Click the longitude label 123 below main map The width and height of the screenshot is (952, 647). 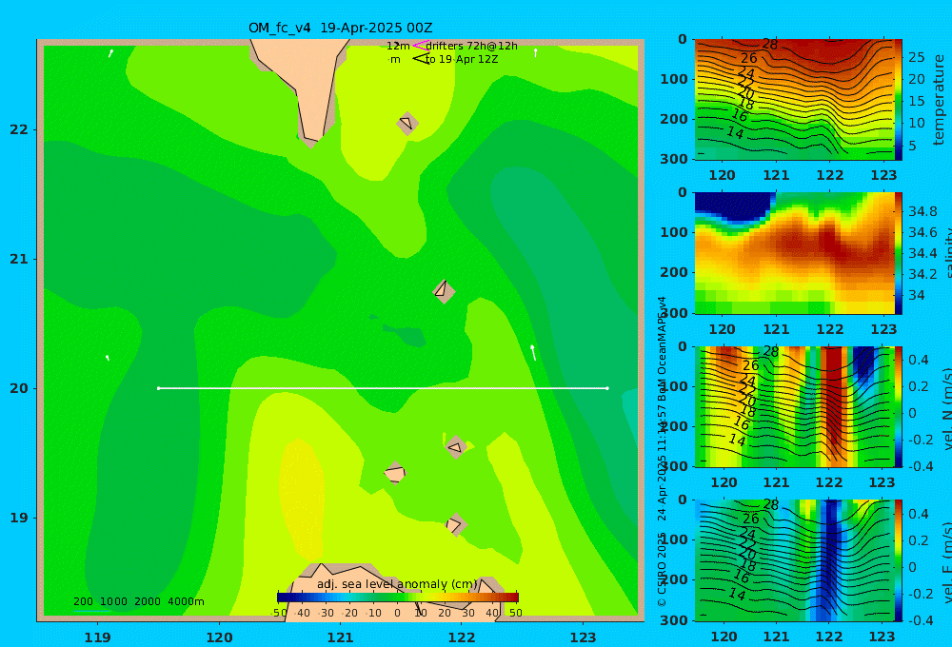coord(584,637)
